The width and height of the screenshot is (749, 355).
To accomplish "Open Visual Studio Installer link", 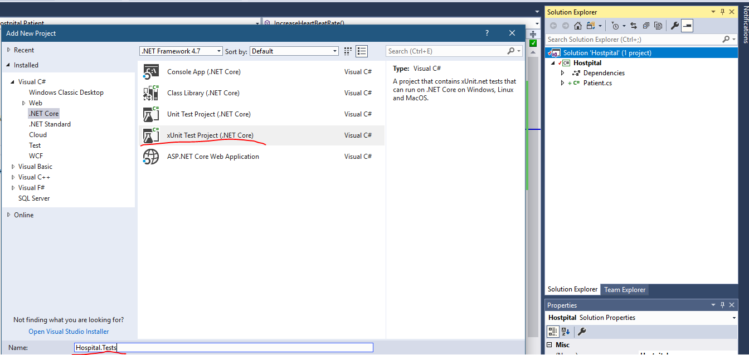I will click(x=69, y=332).
